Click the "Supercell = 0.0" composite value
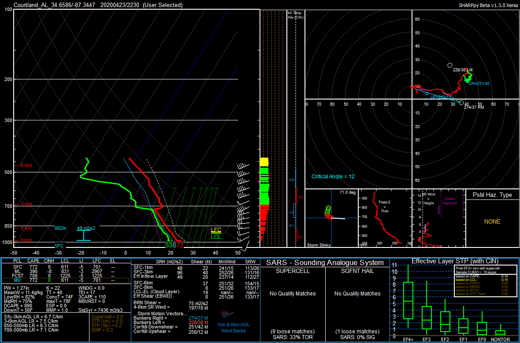520x343 pixels. (107, 317)
